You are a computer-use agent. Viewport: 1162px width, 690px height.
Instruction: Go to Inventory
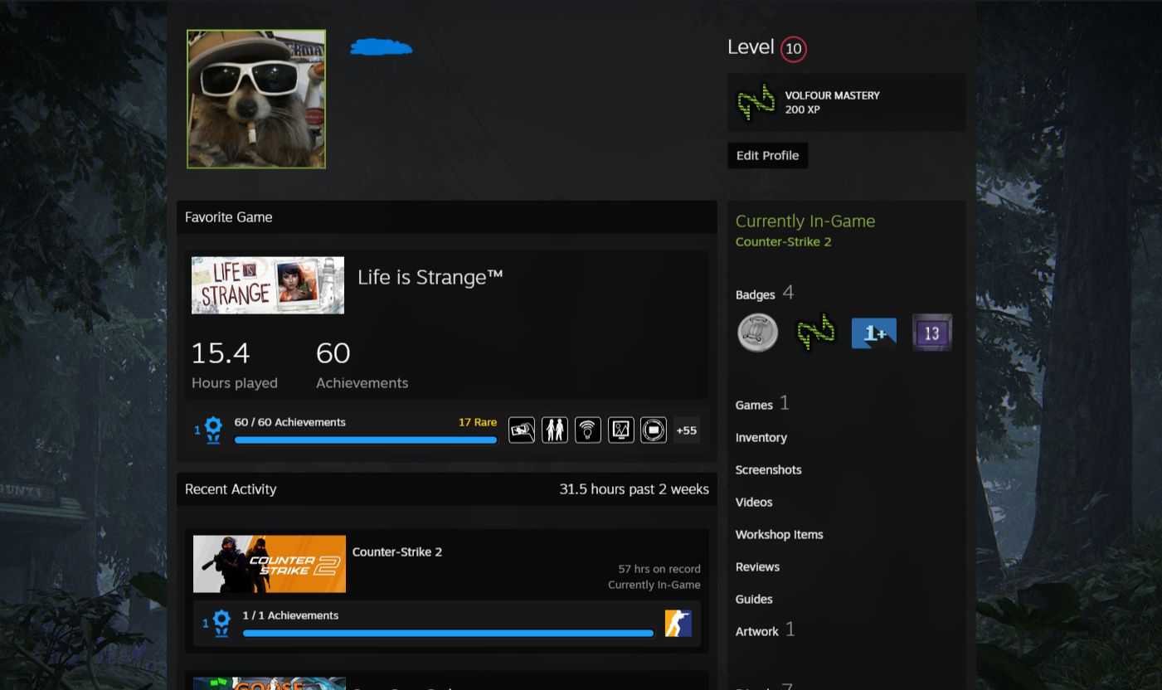(761, 437)
